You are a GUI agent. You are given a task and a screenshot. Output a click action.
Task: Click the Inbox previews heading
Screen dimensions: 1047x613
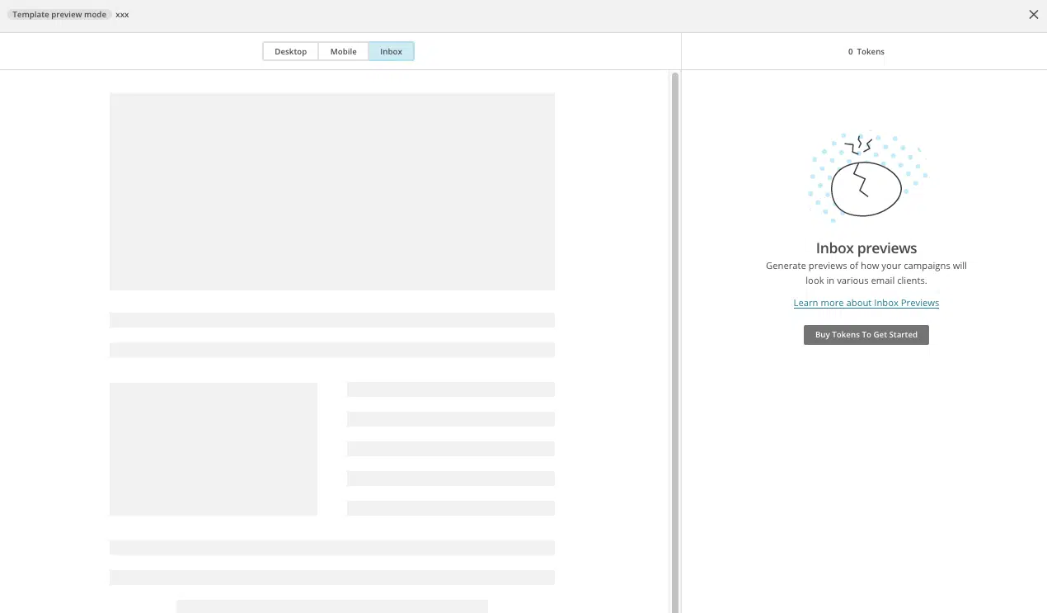(866, 248)
